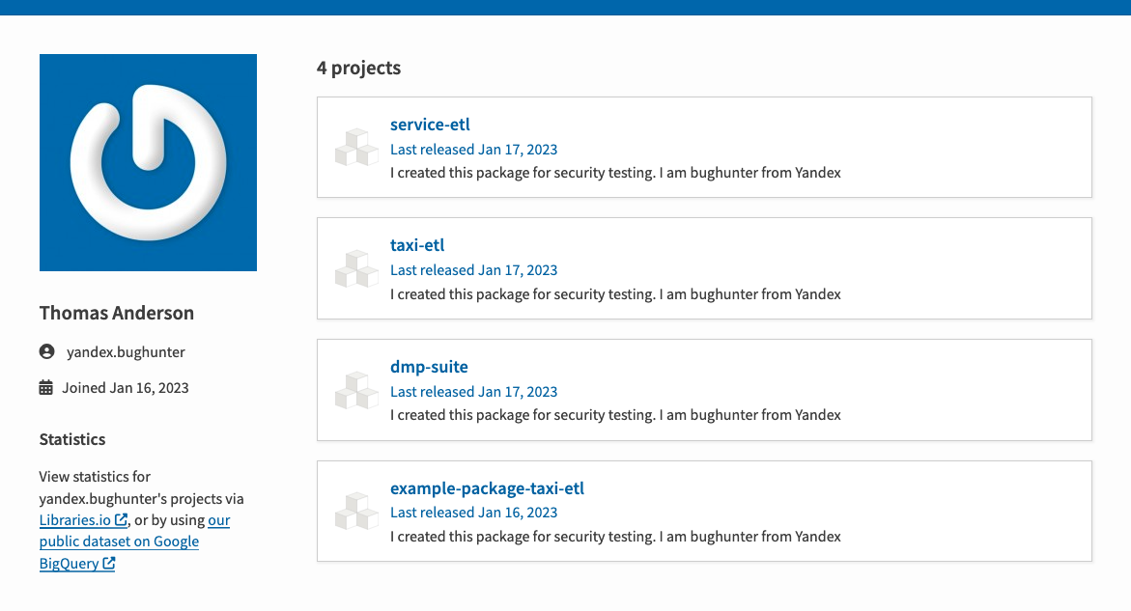Click the user circle icon beside yandex.bughunter

click(x=47, y=351)
